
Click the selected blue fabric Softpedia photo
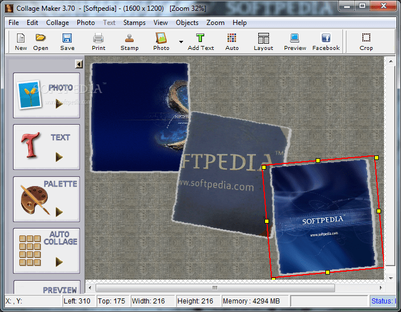[x=324, y=217]
